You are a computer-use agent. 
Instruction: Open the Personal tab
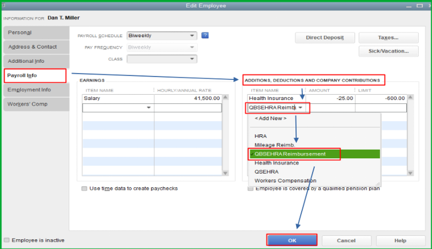(36, 33)
